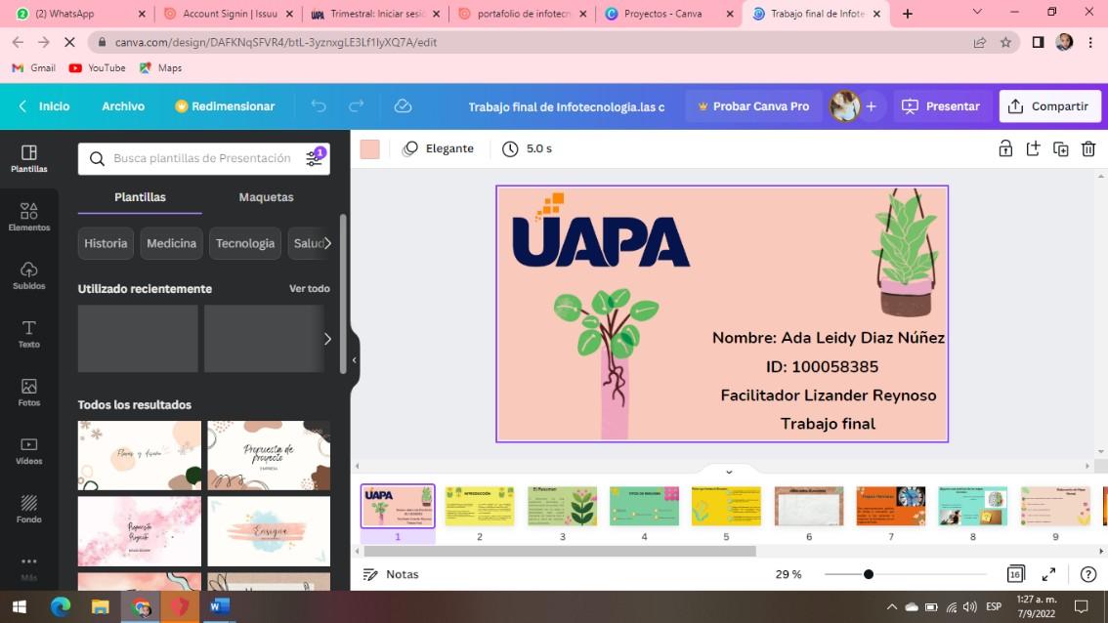Image resolution: width=1108 pixels, height=623 pixels.
Task: Click the user avatar in Canva header
Action: pos(844,106)
